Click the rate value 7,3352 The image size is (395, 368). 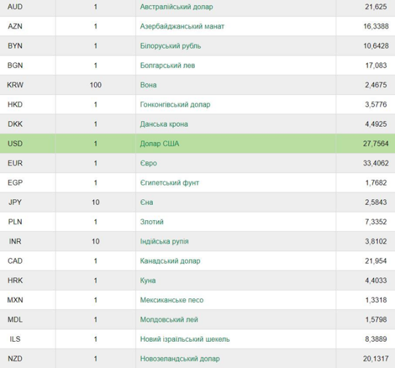[x=376, y=222]
